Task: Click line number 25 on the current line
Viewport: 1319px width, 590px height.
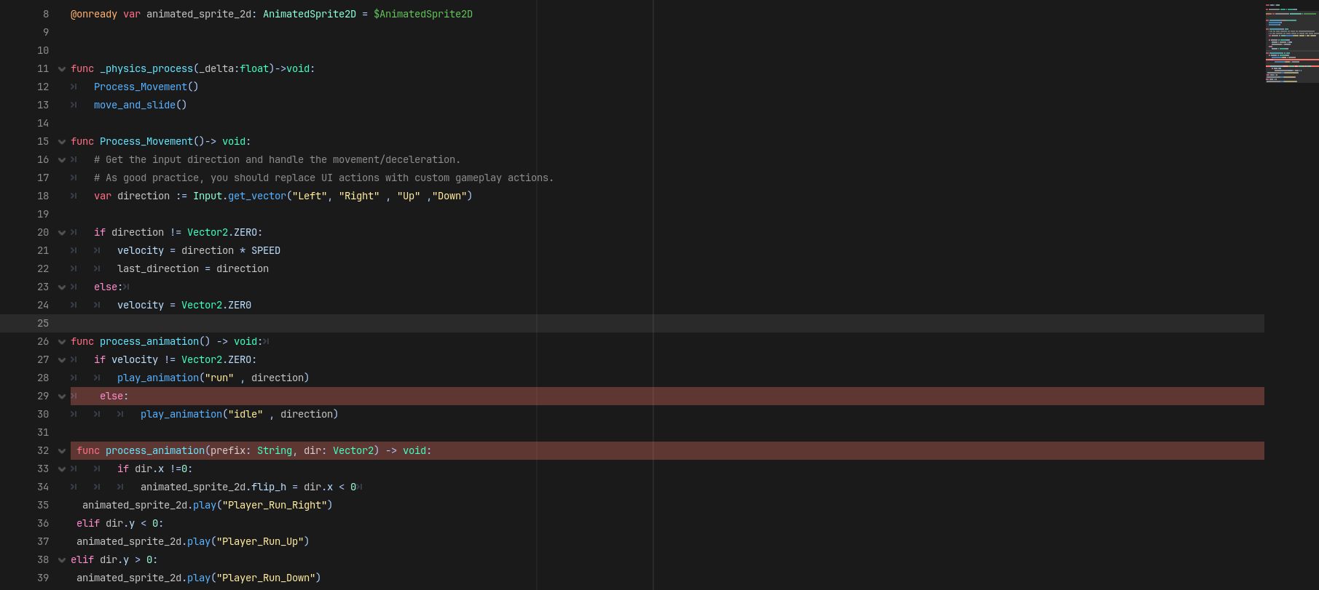Action: click(x=43, y=323)
